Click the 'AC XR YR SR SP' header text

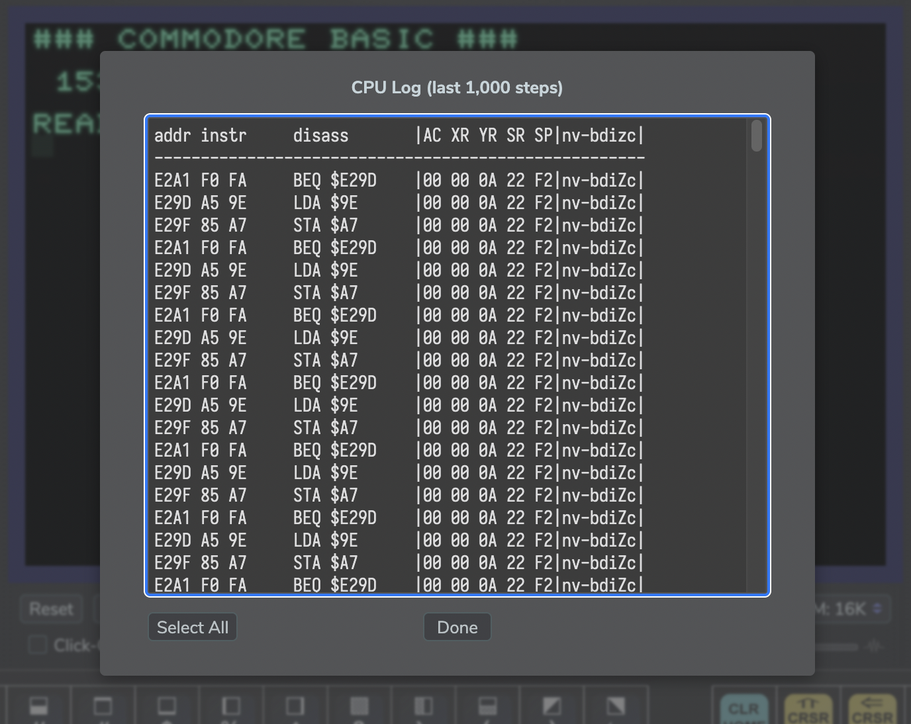(x=488, y=136)
